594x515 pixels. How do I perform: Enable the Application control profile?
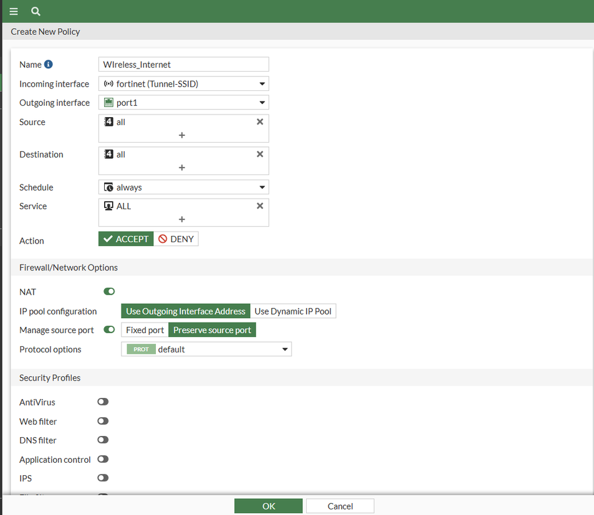pyautogui.click(x=103, y=459)
